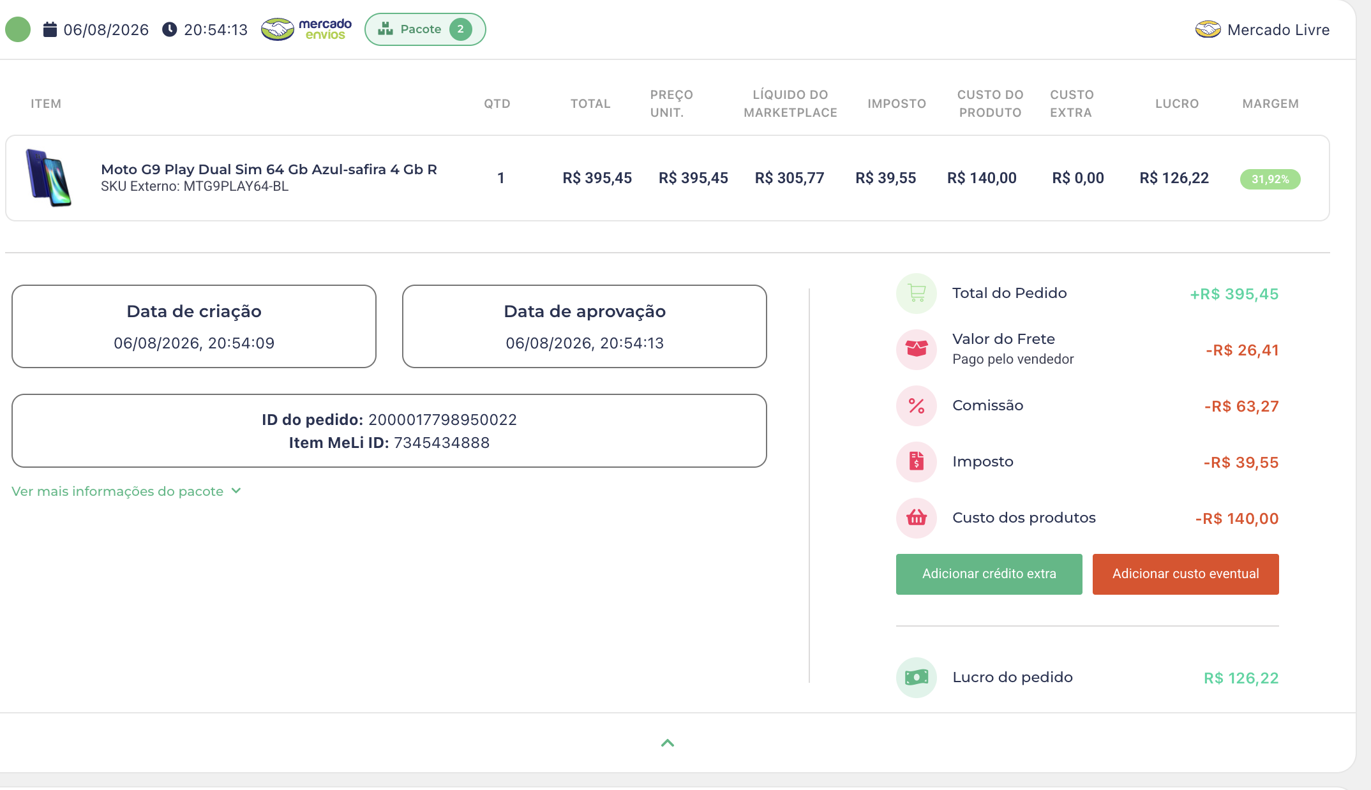The width and height of the screenshot is (1371, 790).
Task: Click the 20:54:13 time in the header
Action: (x=216, y=30)
